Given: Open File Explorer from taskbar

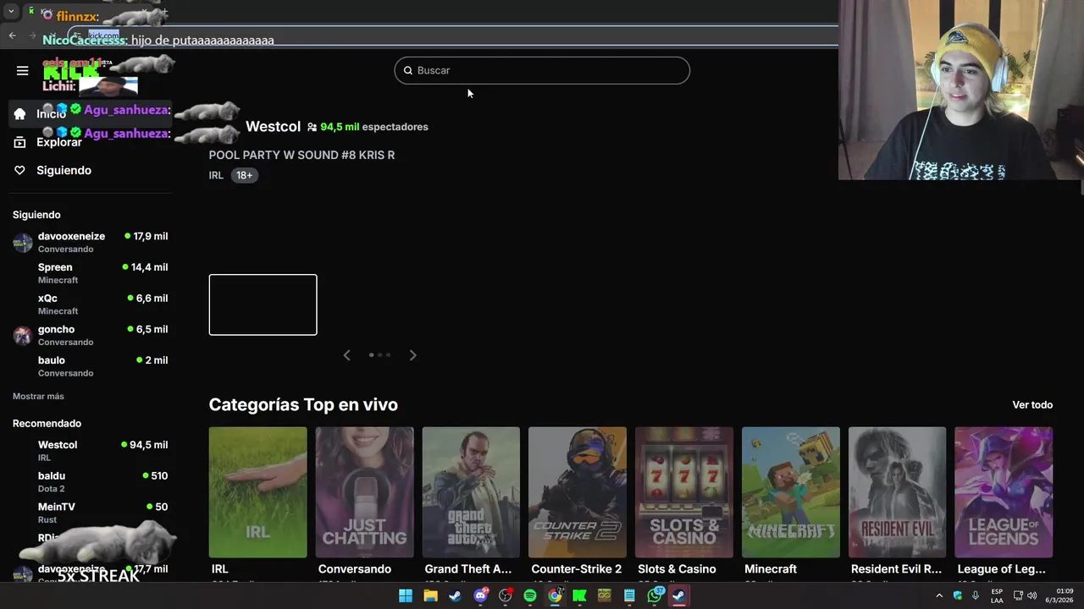Looking at the screenshot, I should pyautogui.click(x=430, y=595).
